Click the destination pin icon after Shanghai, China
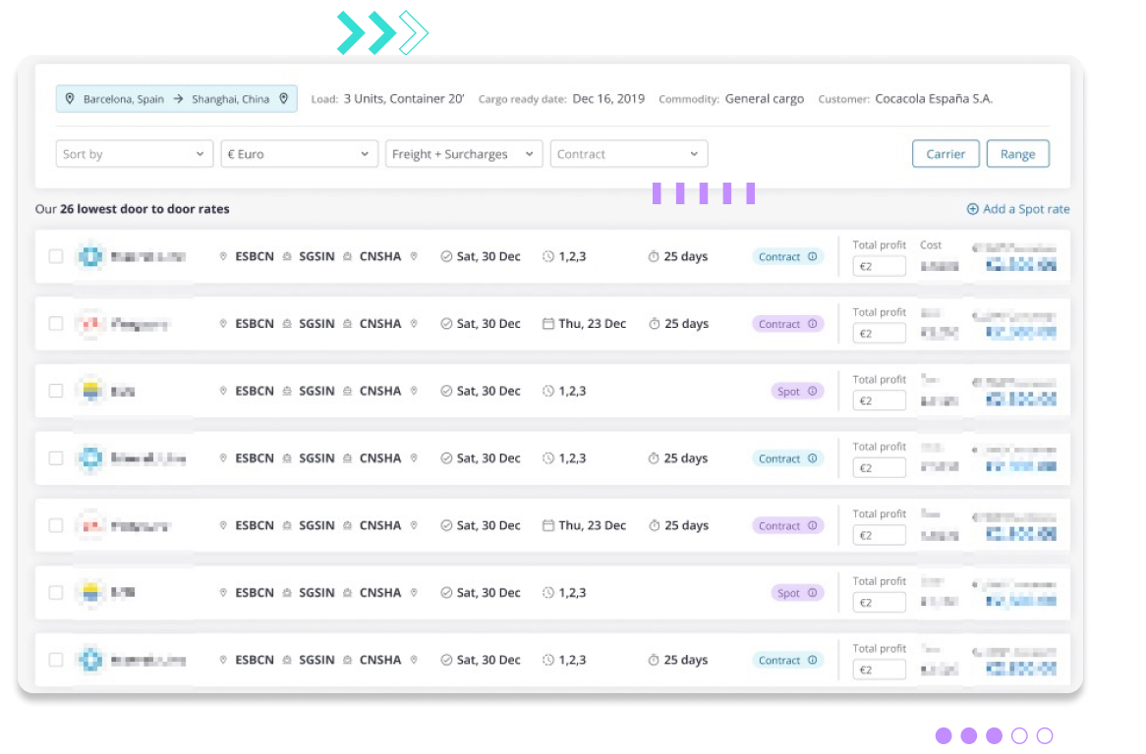 [283, 99]
